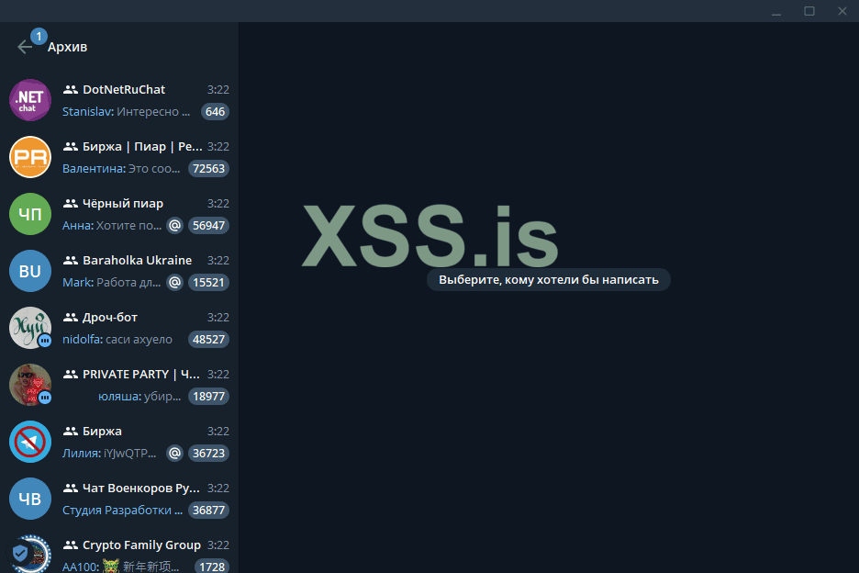Click Stanislav message preview

(x=126, y=112)
